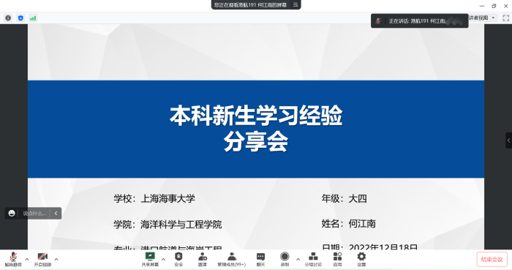Open the share screen option

tap(150, 259)
